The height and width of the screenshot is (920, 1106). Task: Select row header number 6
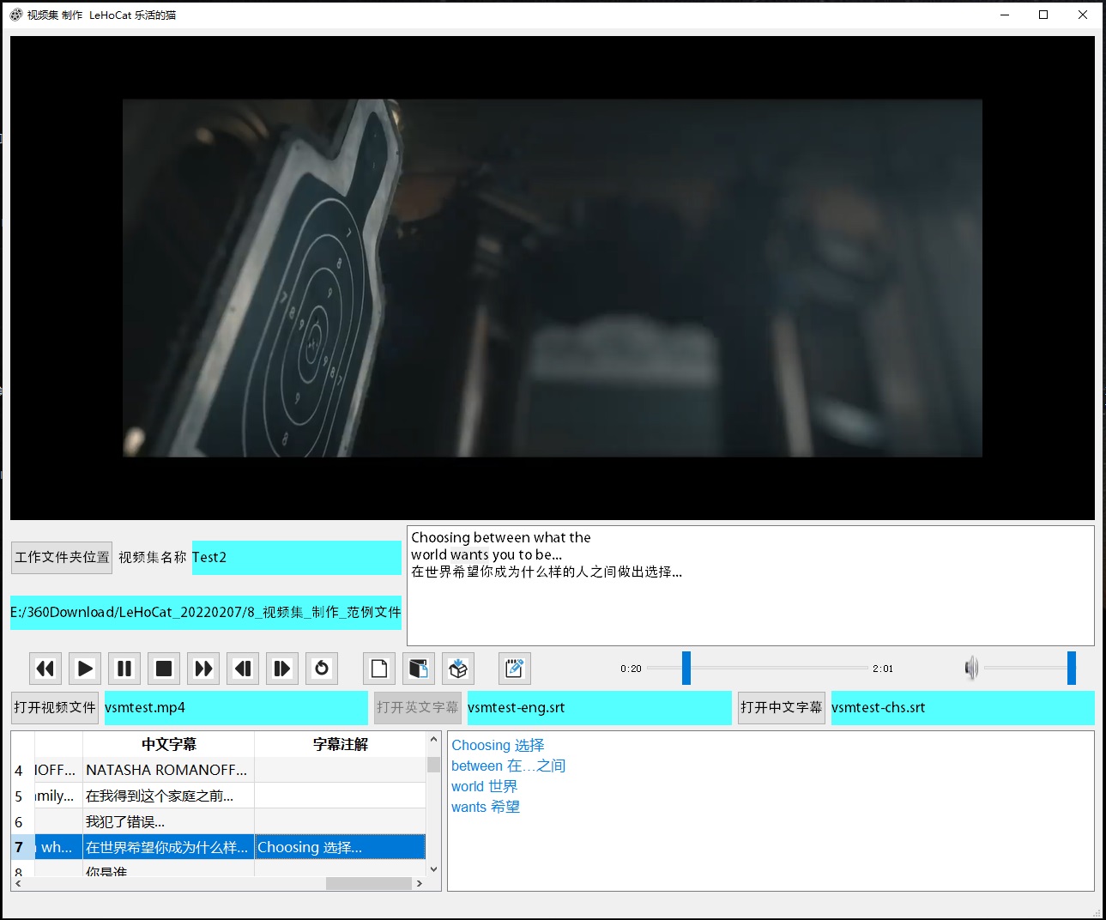pos(22,821)
